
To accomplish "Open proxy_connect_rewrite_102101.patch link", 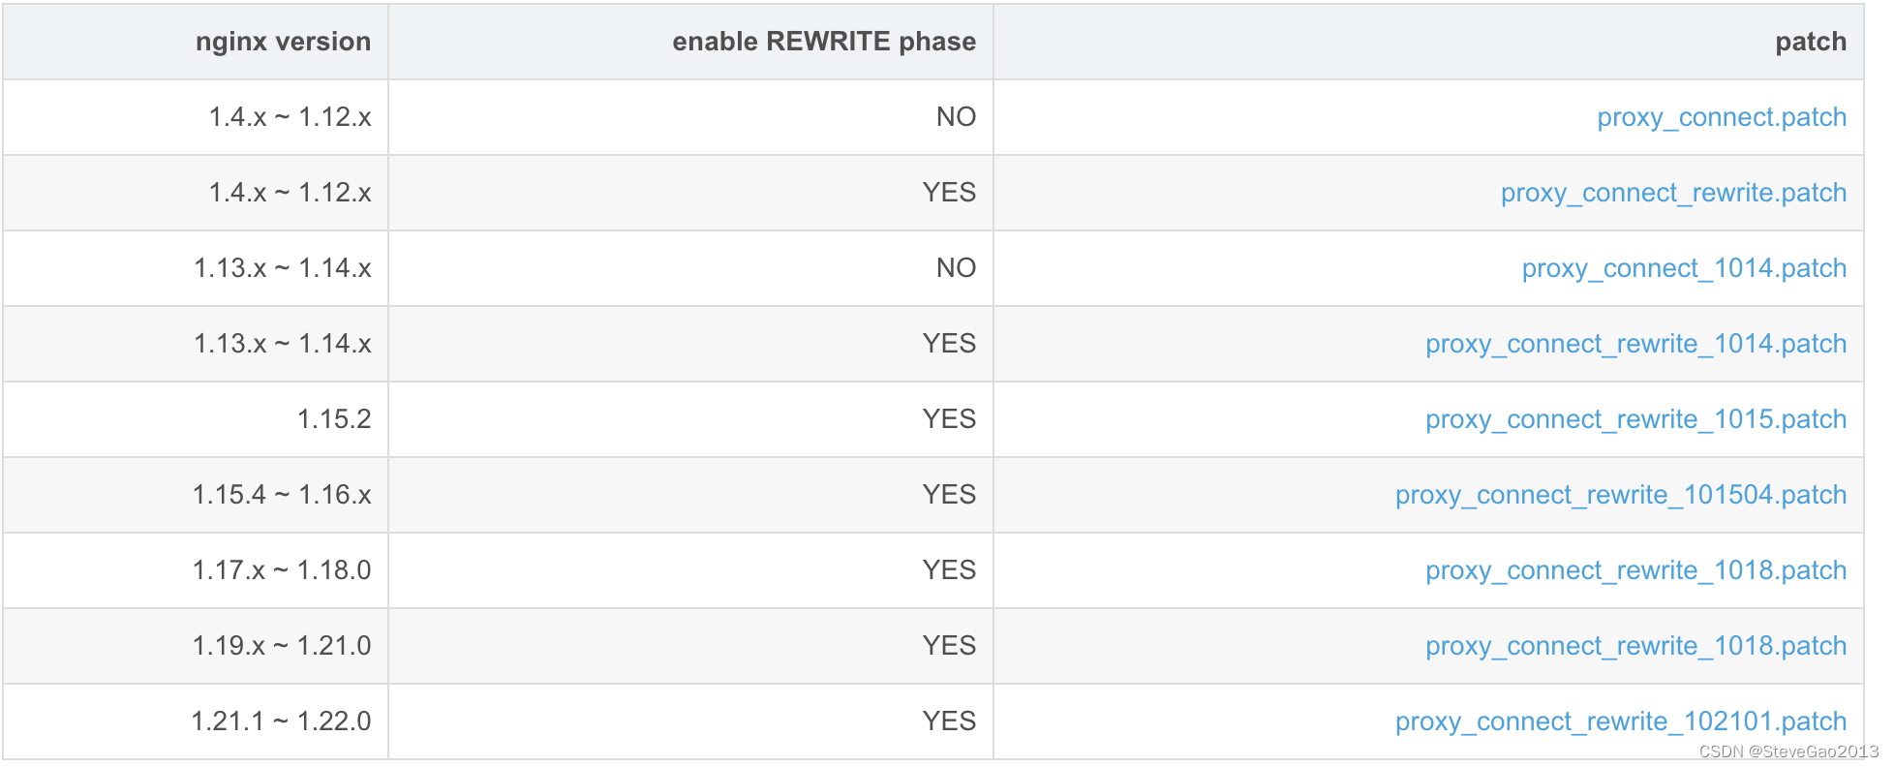I will pyautogui.click(x=1621, y=721).
